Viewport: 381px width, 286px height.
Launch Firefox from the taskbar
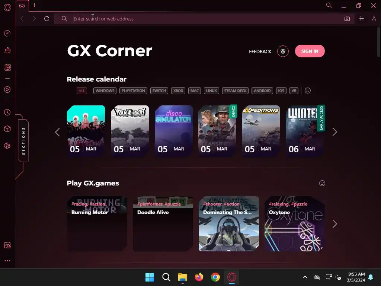click(x=199, y=277)
